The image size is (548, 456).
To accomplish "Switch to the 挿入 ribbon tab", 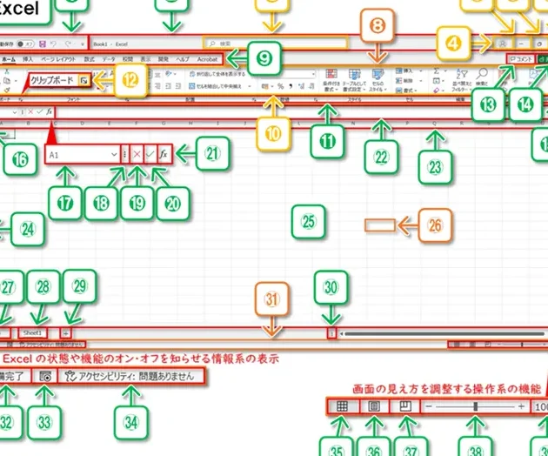I will [x=28, y=59].
